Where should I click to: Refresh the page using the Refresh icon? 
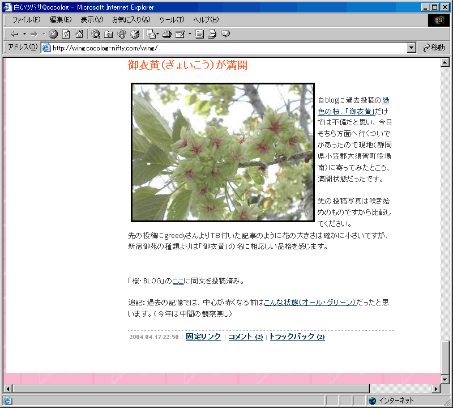point(66,34)
